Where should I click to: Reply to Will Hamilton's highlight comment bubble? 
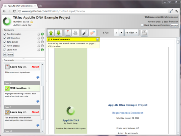[x=38, y=101]
